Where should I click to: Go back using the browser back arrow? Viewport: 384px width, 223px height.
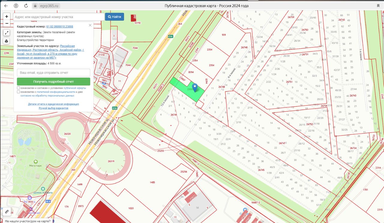click(6, 6)
